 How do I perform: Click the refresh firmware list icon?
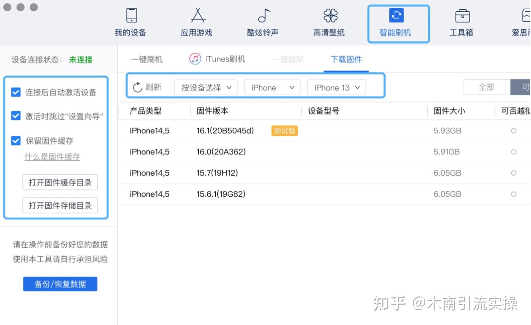pos(138,87)
